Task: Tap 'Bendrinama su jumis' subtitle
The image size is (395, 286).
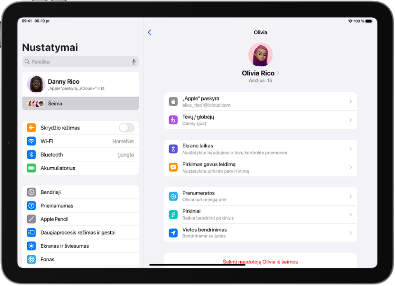Action: coord(204,236)
